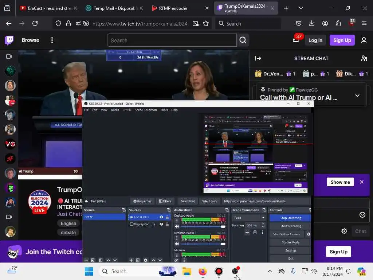Toggle lock on Display Capture source
Screen dimensions: 373x280
coord(167,224)
